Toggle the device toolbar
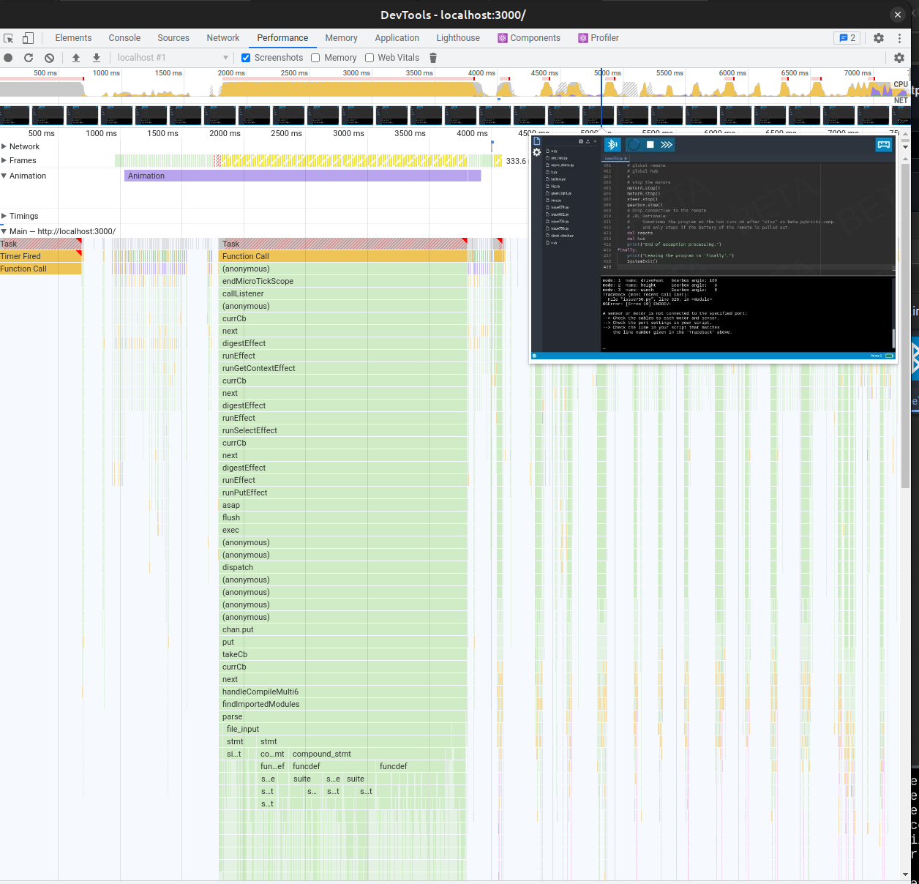 coord(28,37)
